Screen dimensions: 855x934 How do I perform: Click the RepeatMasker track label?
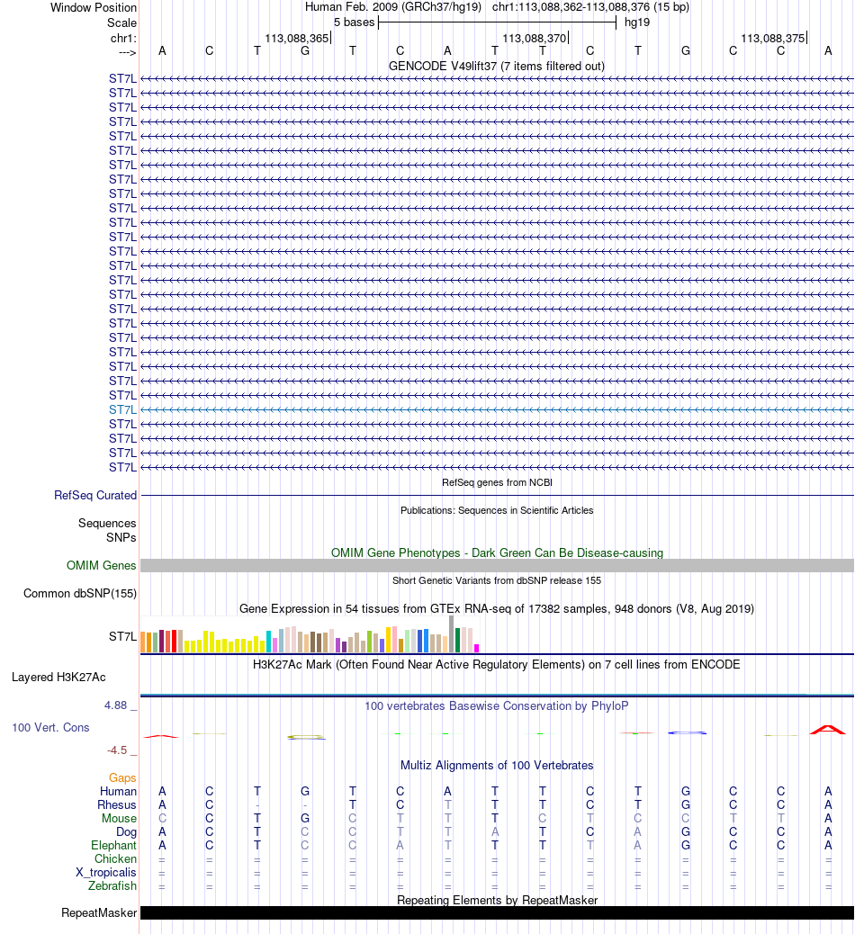coord(99,913)
